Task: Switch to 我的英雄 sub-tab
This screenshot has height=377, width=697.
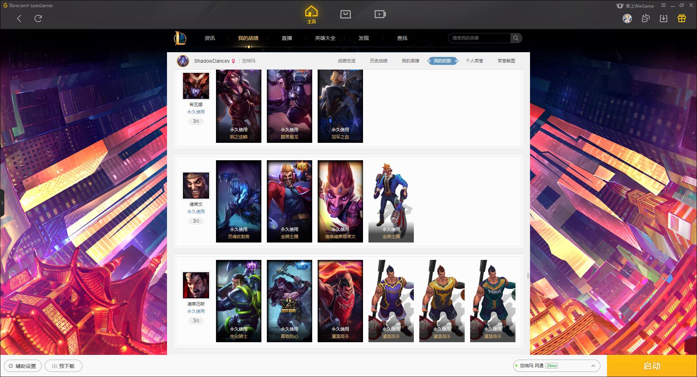Action: tap(411, 61)
